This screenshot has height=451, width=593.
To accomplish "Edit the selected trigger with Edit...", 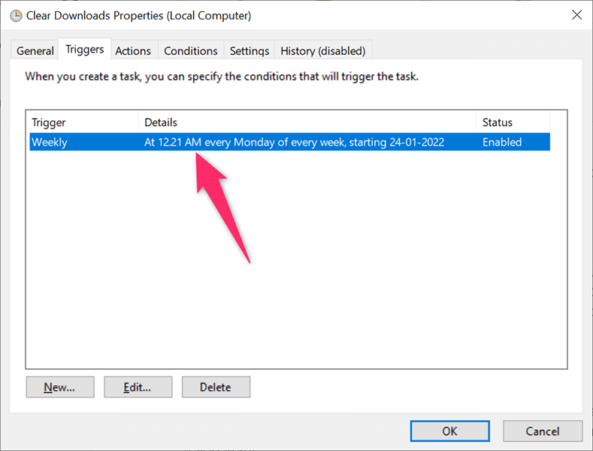I will (x=138, y=387).
